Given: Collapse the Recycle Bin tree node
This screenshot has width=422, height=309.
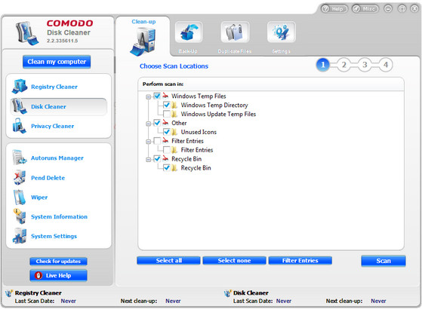Looking at the screenshot, I should coord(148,160).
